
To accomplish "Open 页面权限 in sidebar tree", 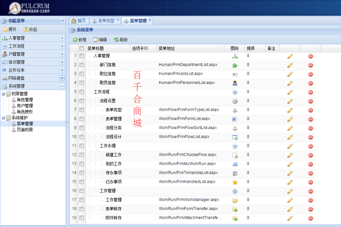I will tap(25, 130).
